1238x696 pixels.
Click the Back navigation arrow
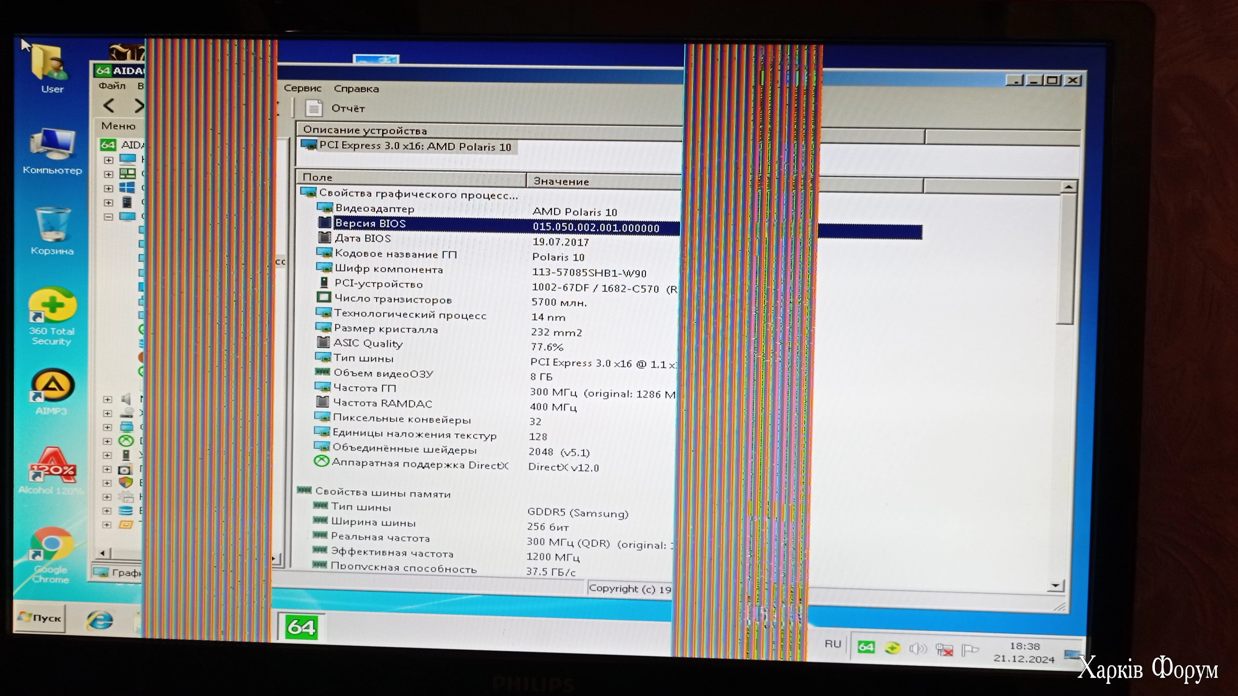(109, 105)
